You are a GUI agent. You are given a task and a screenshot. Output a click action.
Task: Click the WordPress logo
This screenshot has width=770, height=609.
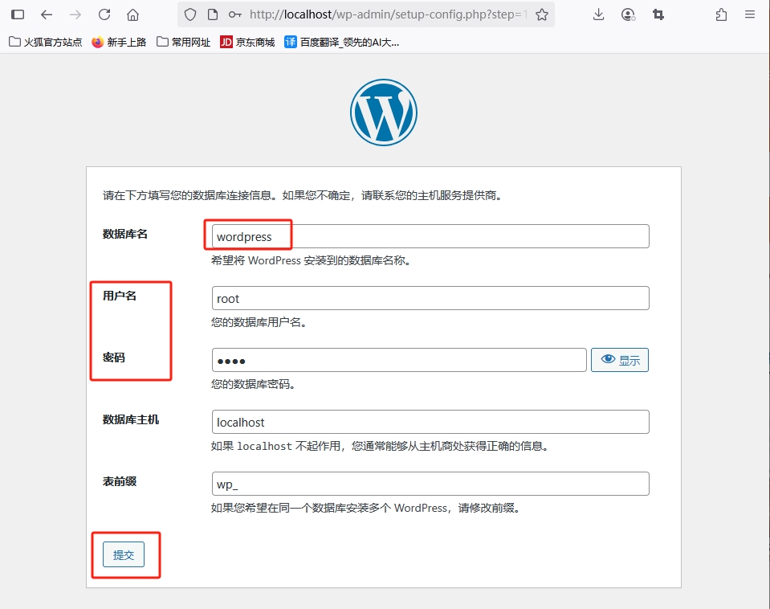[x=384, y=112]
